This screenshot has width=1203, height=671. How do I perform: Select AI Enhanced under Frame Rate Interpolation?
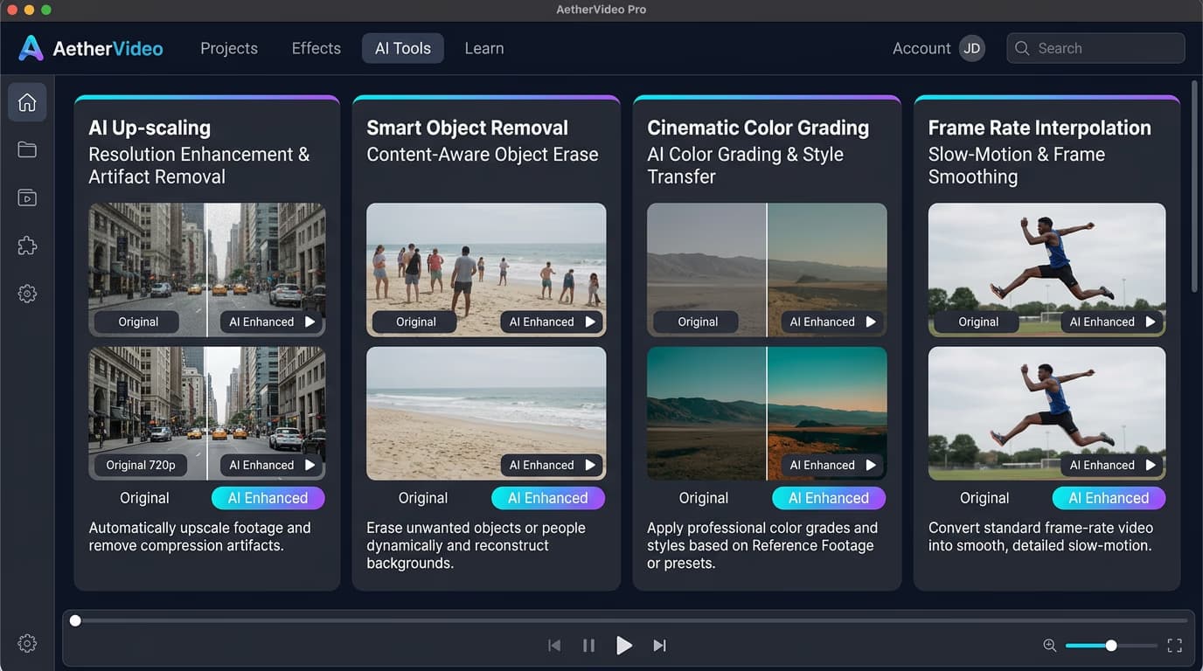[x=1109, y=498]
